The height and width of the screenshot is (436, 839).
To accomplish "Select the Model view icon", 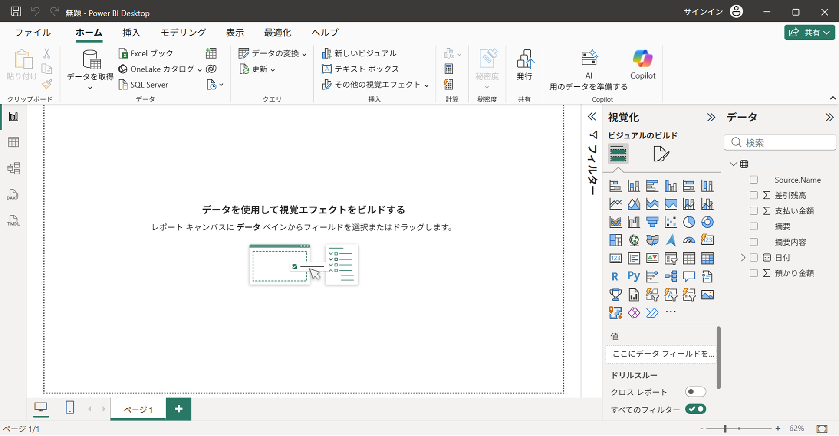I will click(13, 168).
